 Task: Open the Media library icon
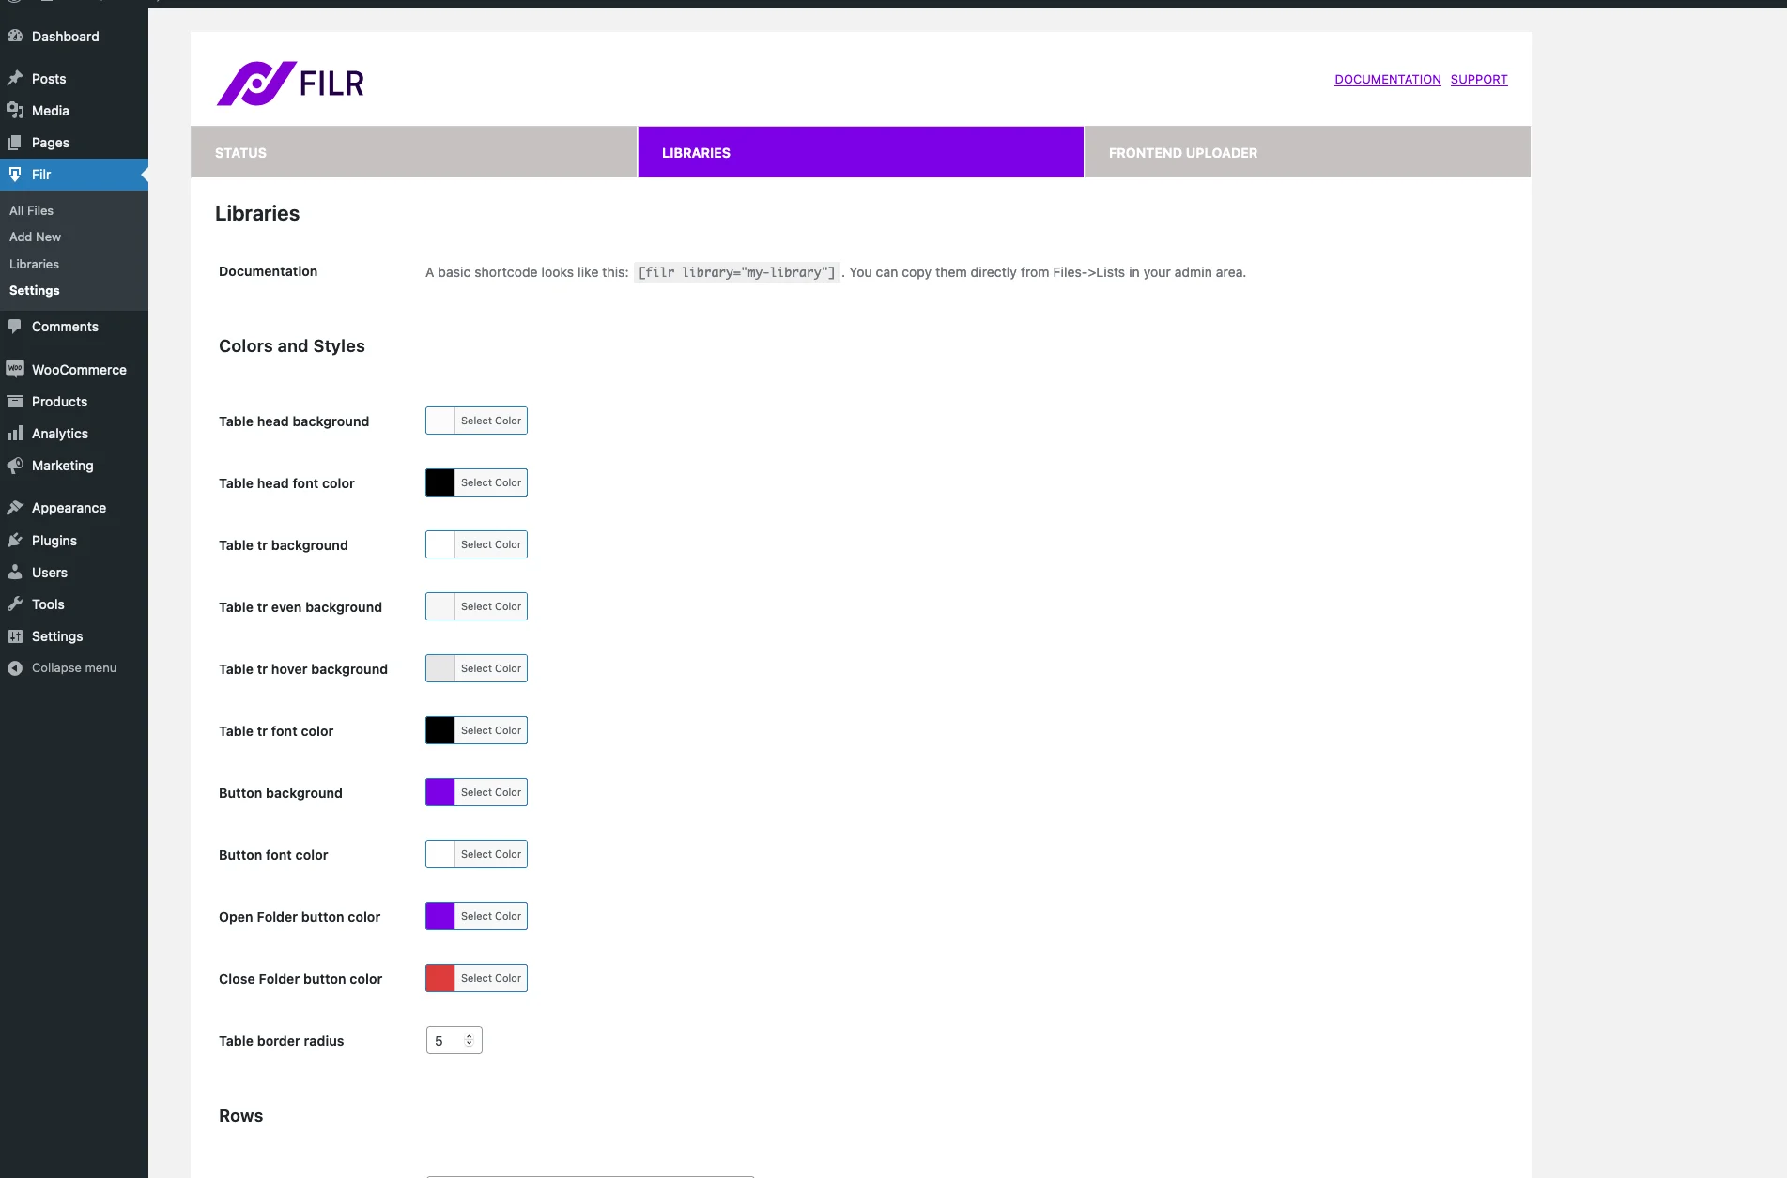pyautogui.click(x=16, y=111)
